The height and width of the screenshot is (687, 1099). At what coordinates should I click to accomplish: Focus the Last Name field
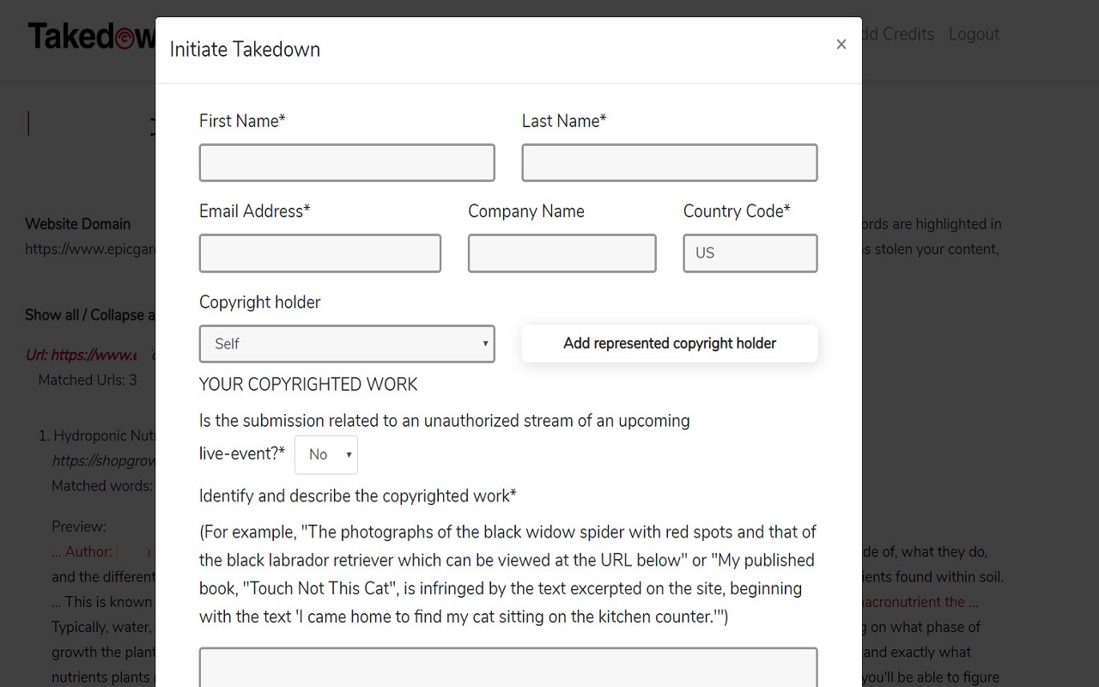pos(670,163)
